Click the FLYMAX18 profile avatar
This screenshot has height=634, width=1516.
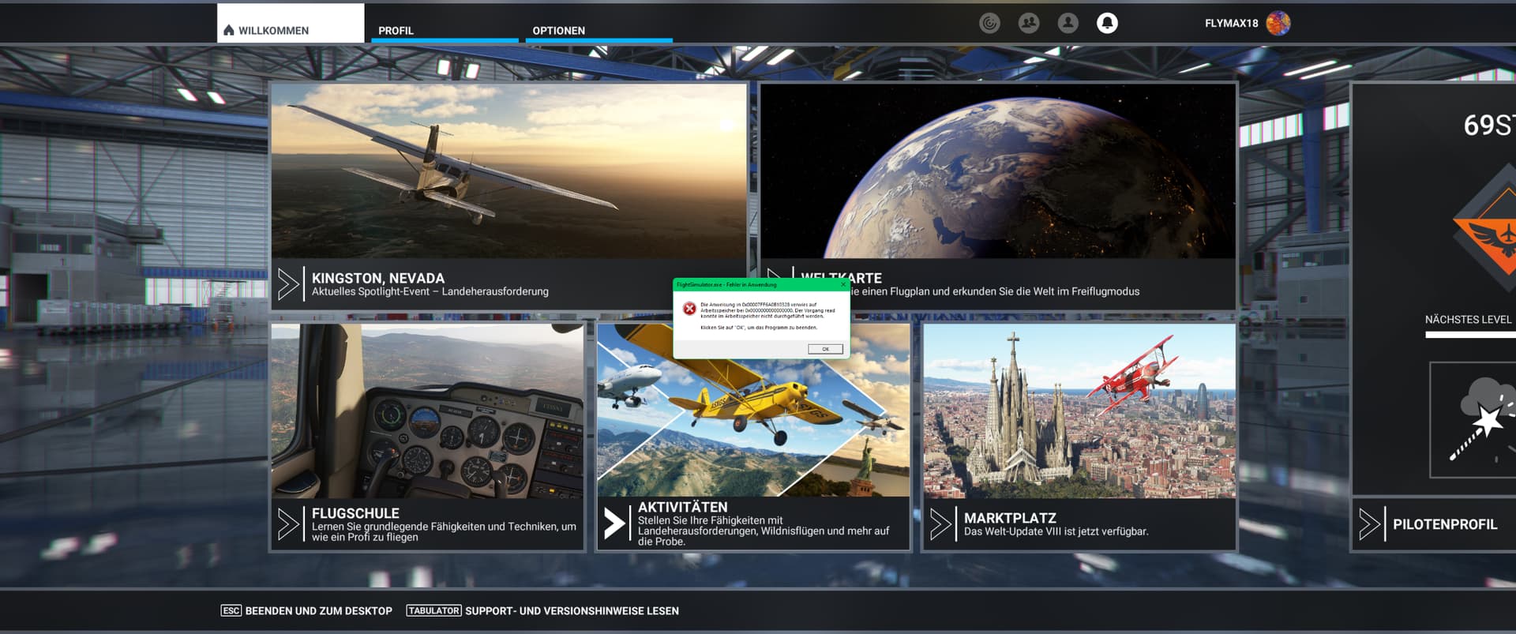pyautogui.click(x=1278, y=23)
